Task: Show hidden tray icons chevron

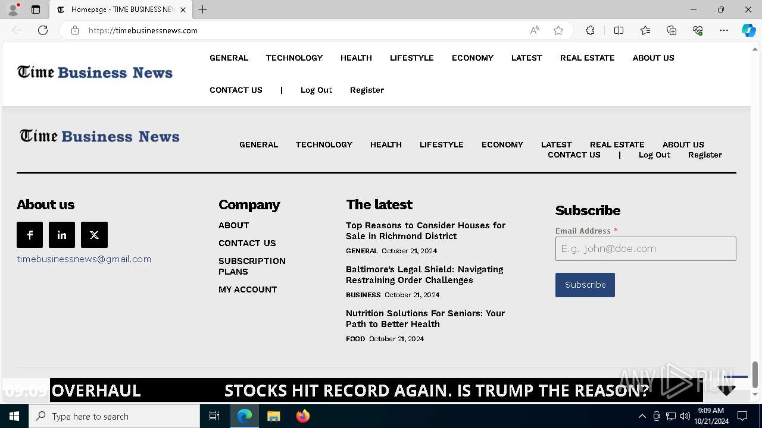Action: tap(642, 416)
